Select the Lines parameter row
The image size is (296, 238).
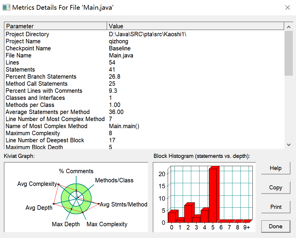(x=144, y=62)
